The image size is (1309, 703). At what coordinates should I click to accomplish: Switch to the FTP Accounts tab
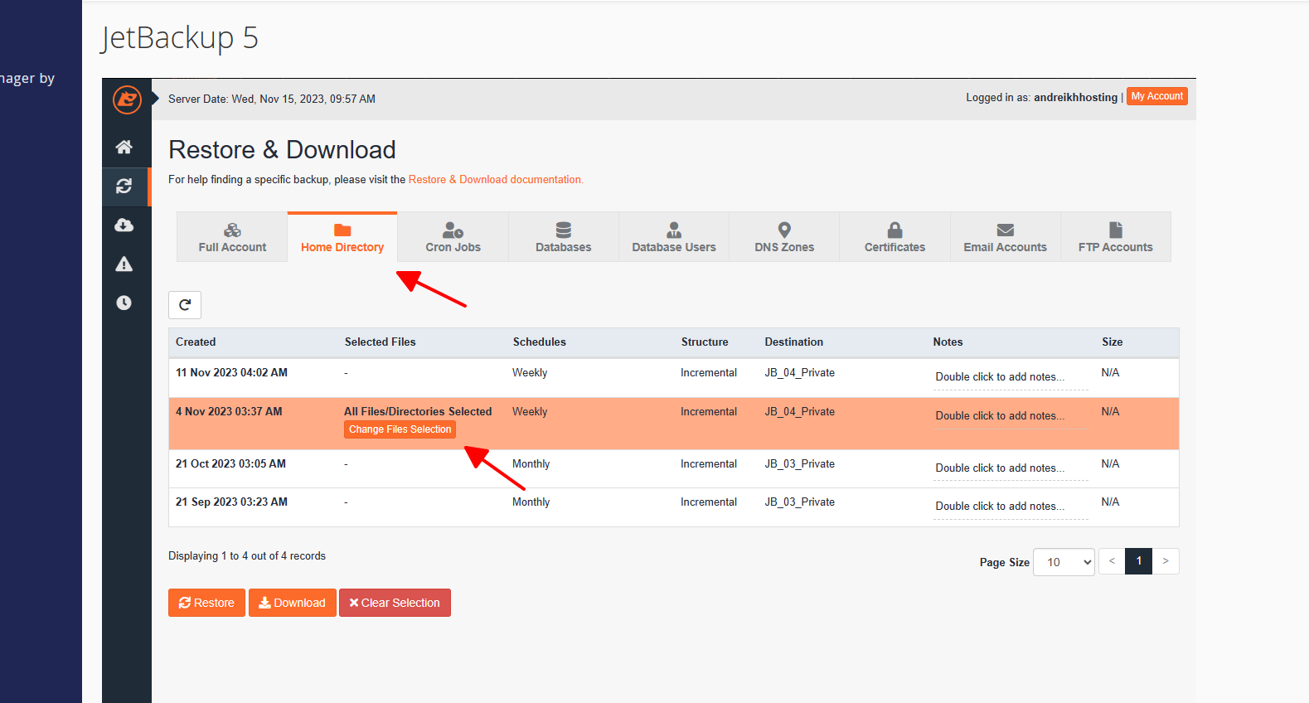click(1116, 237)
